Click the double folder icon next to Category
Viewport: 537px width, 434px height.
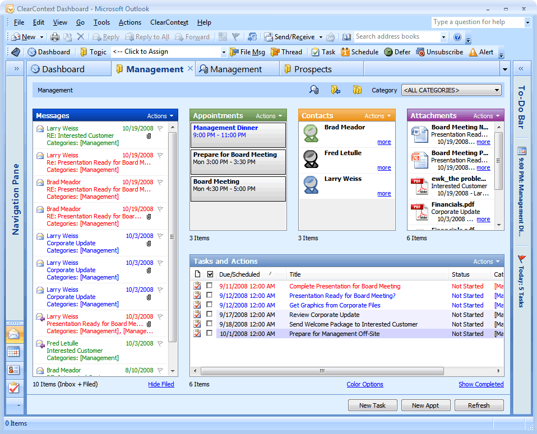(357, 90)
